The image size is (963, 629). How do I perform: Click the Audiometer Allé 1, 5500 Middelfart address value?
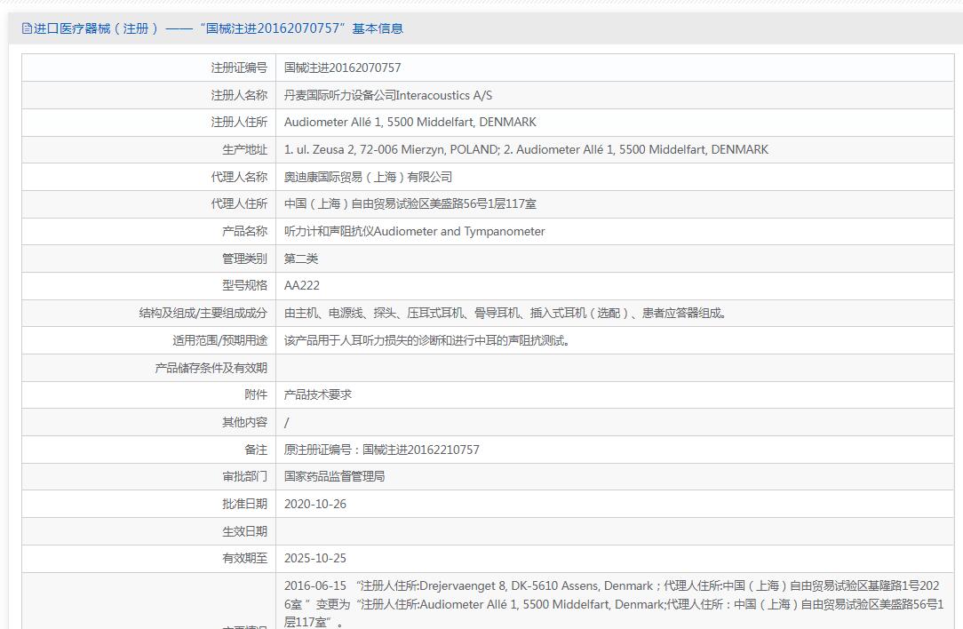[410, 123]
